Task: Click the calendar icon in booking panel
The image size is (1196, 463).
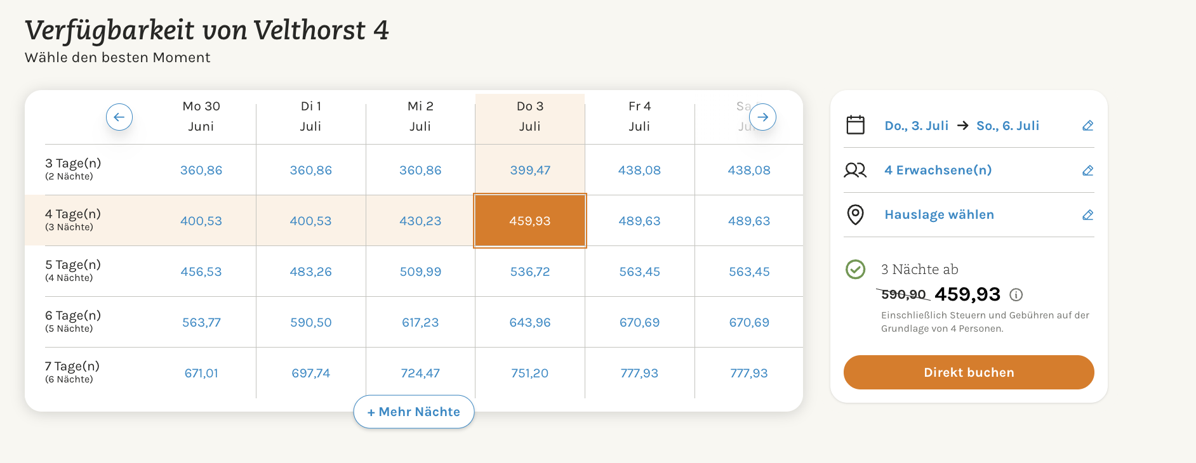Action: pyautogui.click(x=855, y=125)
